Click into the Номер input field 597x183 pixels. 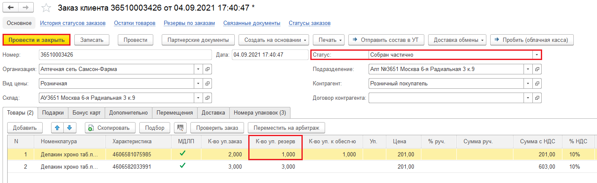(125, 55)
